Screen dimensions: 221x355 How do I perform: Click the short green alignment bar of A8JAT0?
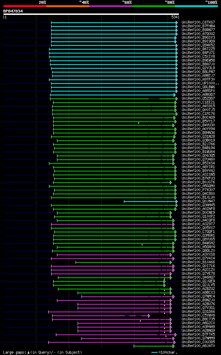(x=154, y=346)
